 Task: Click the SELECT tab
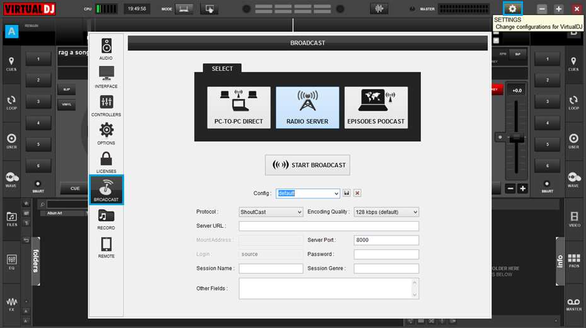click(x=222, y=69)
